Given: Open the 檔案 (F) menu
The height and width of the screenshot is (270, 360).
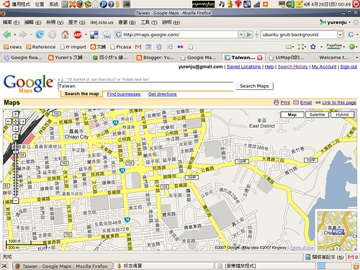Looking at the screenshot, I should (11, 22).
